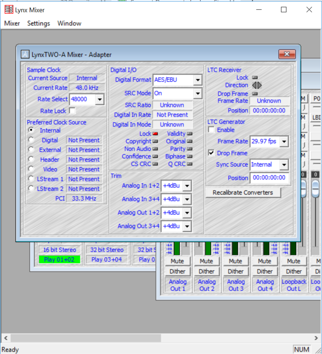Open the Settings menu
The image size is (322, 354).
[39, 23]
